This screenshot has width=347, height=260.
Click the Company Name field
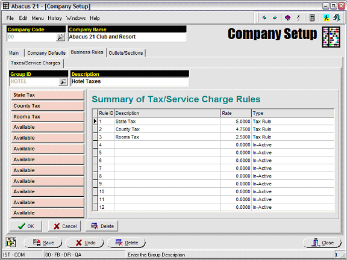click(127, 37)
